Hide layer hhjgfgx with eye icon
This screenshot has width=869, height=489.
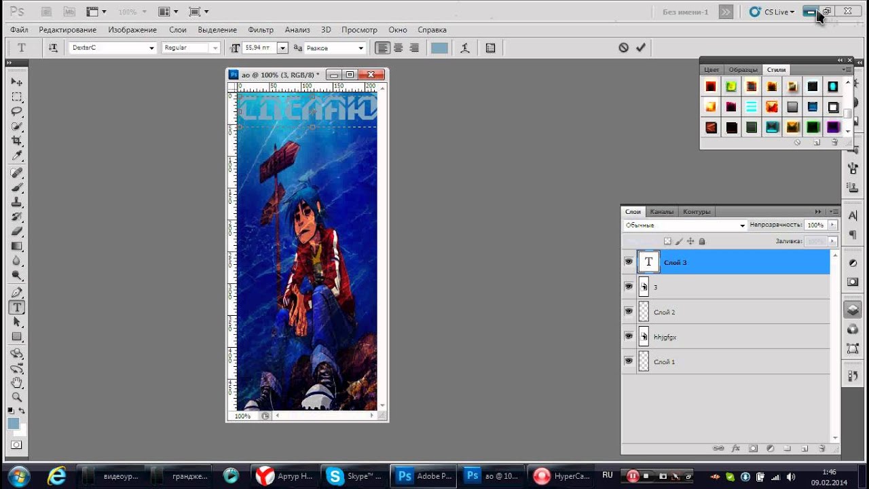point(629,336)
